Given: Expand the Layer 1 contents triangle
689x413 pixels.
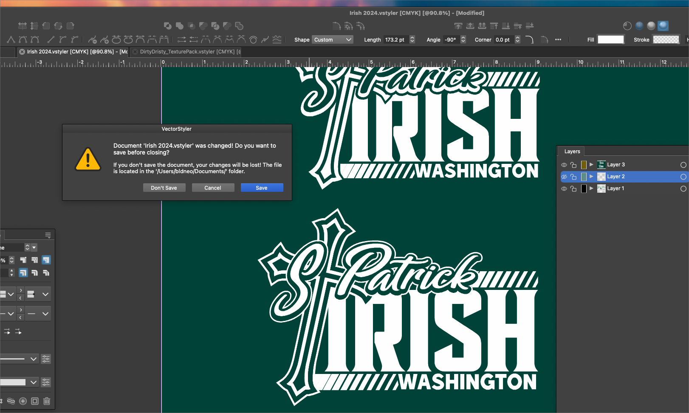Looking at the screenshot, I should pos(591,188).
